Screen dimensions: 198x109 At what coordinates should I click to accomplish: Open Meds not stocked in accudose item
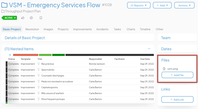[x=57, y=81]
